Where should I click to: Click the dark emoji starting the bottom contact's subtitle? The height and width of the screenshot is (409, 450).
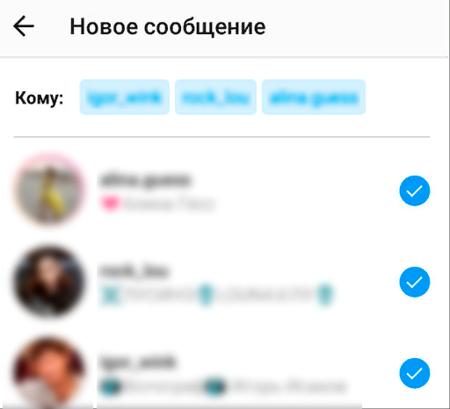[x=110, y=386]
